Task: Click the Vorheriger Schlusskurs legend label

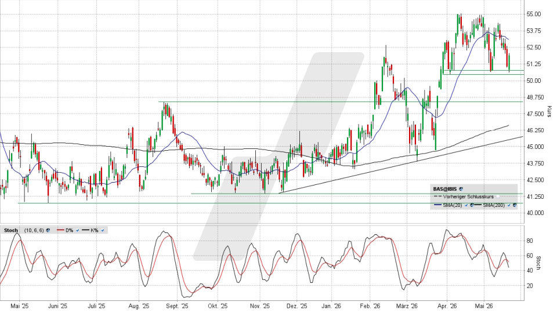Action: 468,196
